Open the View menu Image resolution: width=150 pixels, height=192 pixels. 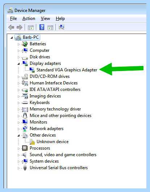coord(45,18)
